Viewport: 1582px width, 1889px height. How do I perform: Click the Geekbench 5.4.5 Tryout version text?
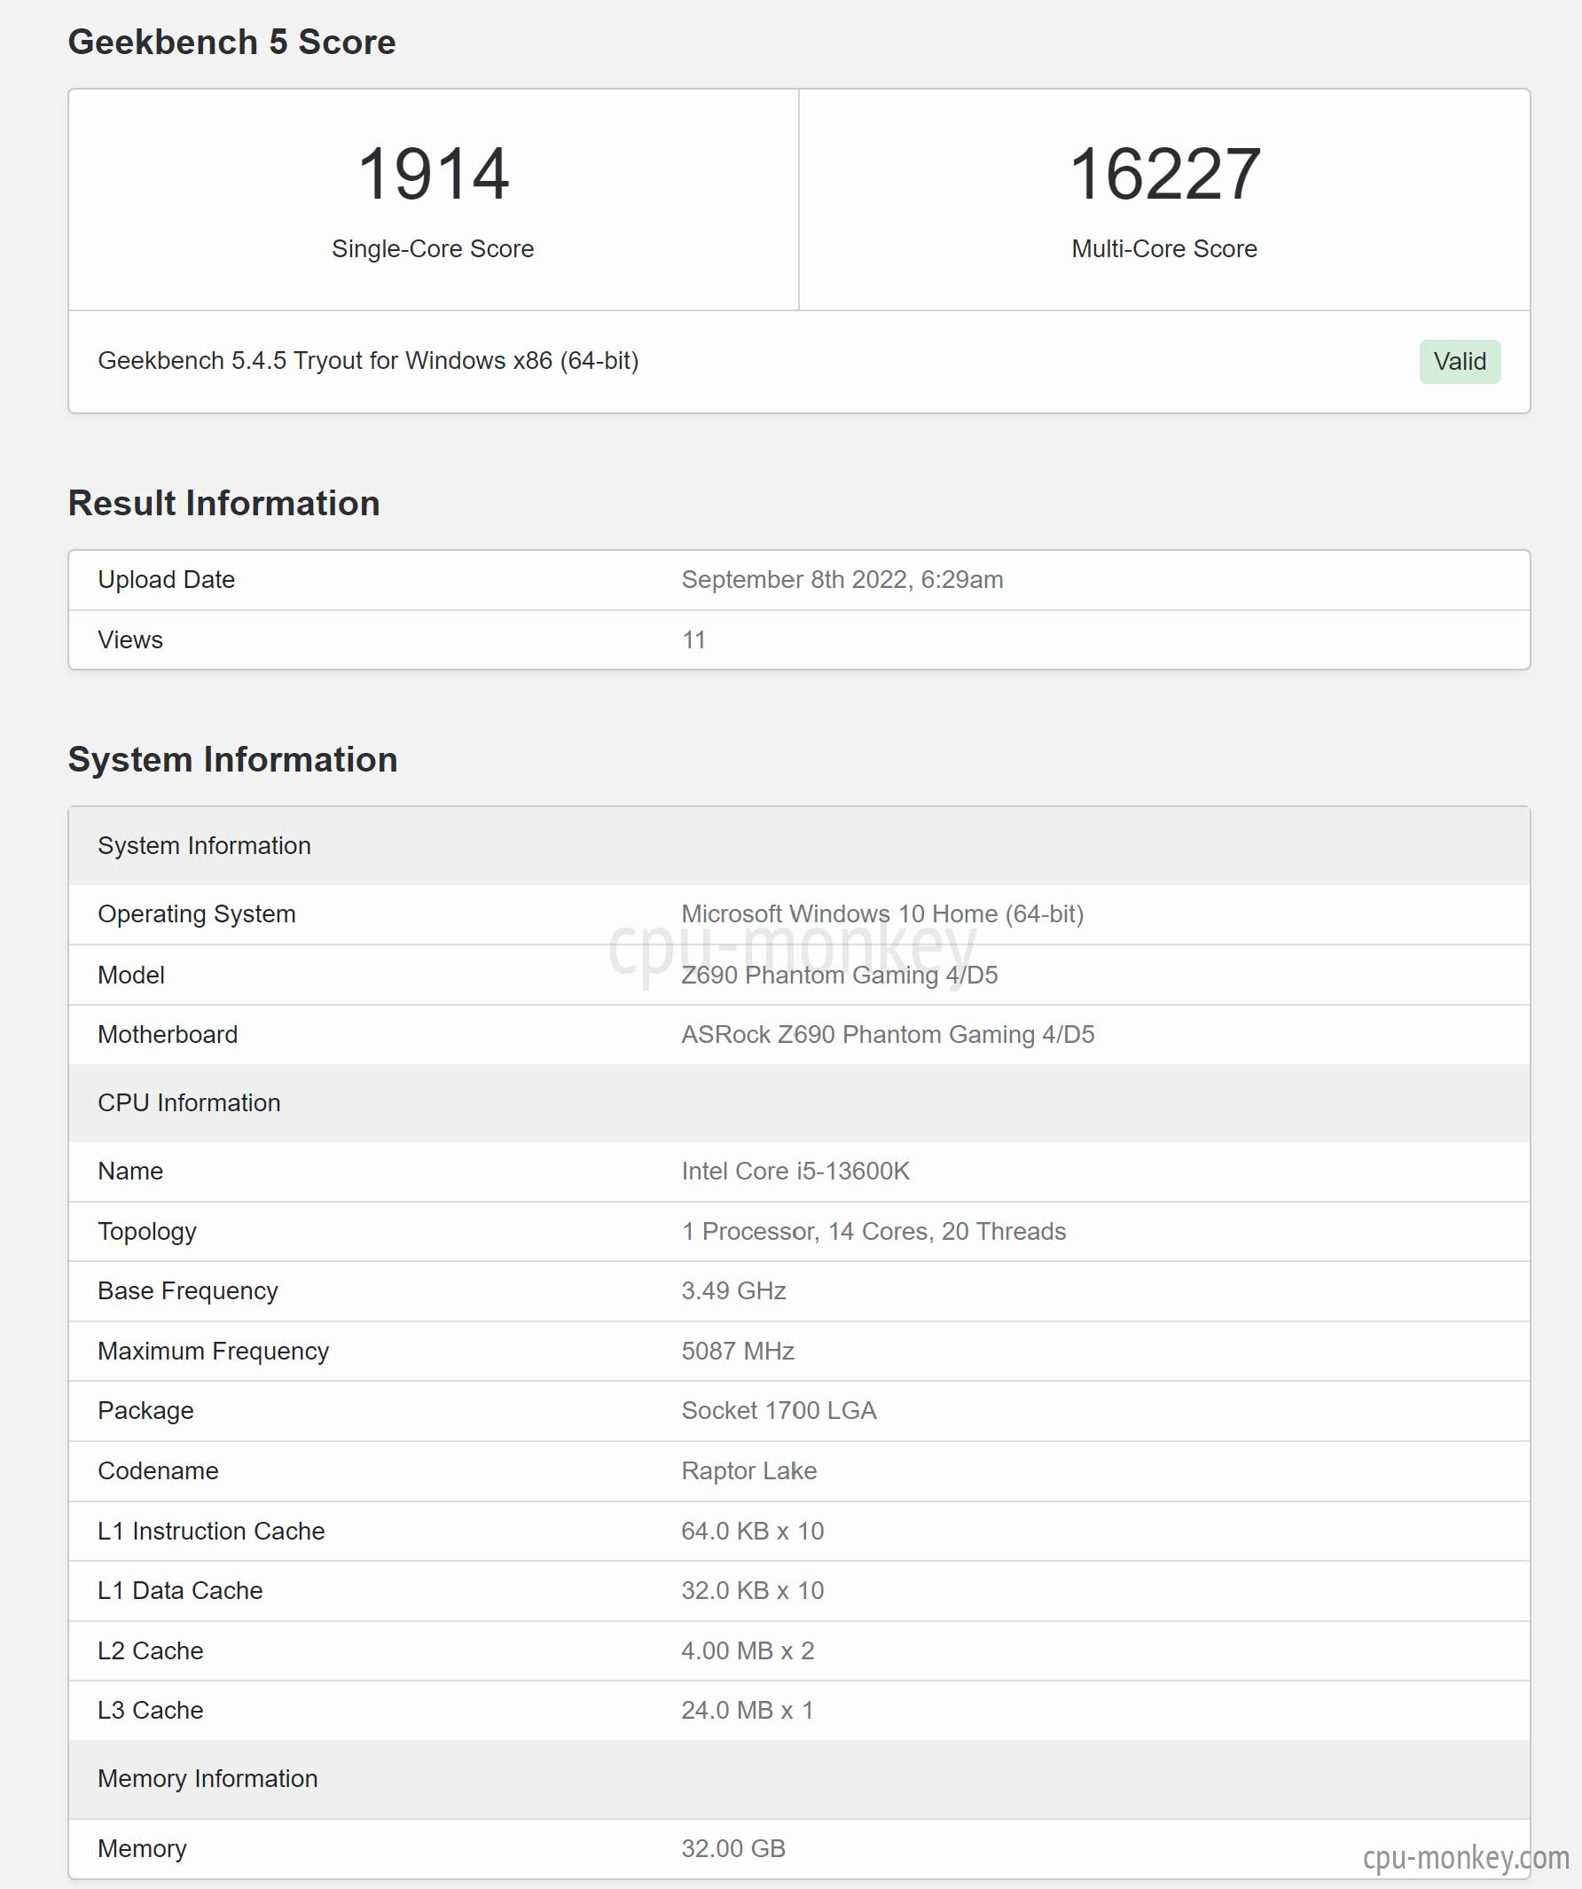click(368, 361)
